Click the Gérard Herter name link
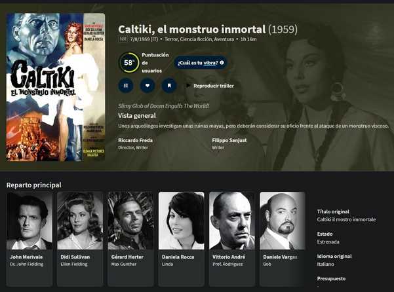This screenshot has height=292, width=394. click(127, 257)
